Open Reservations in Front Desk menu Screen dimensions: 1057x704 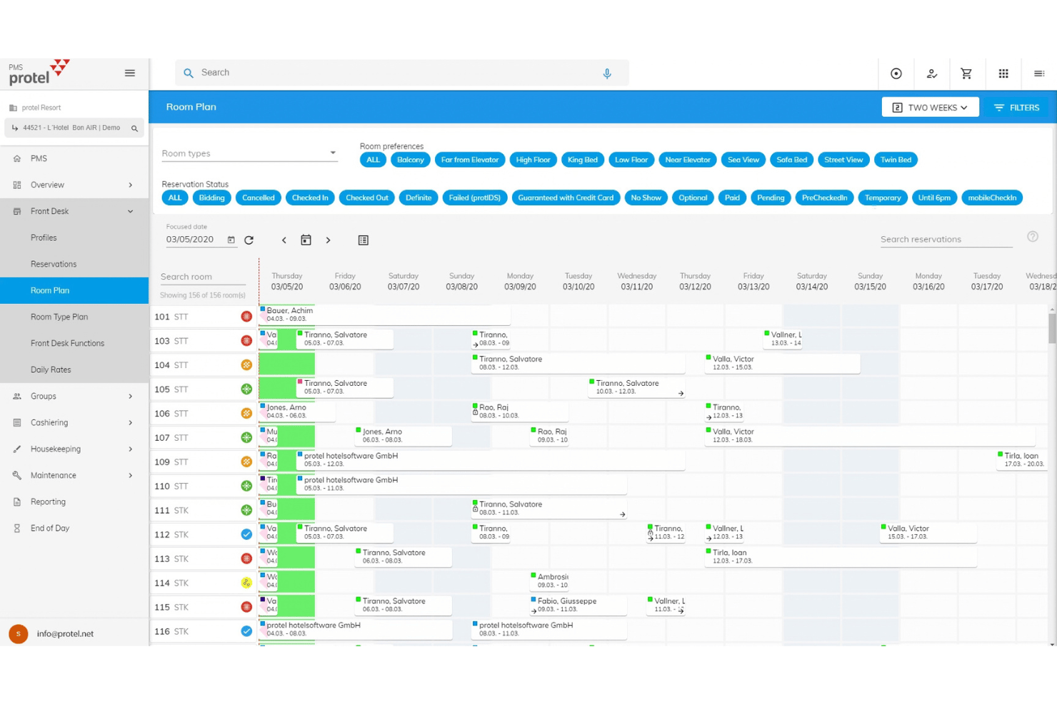point(74,264)
